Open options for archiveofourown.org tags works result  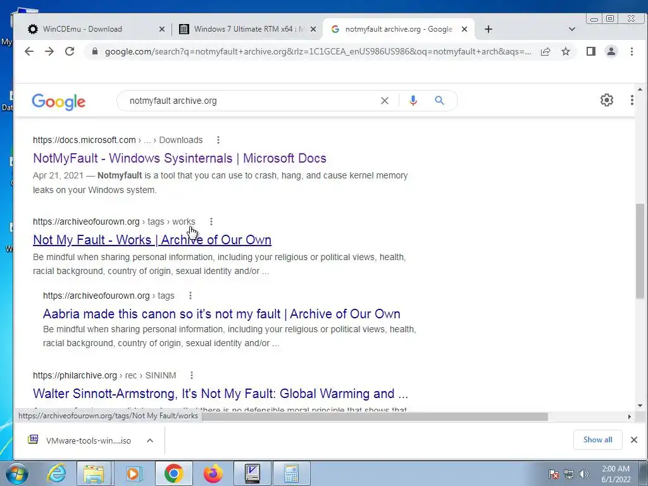pos(211,221)
